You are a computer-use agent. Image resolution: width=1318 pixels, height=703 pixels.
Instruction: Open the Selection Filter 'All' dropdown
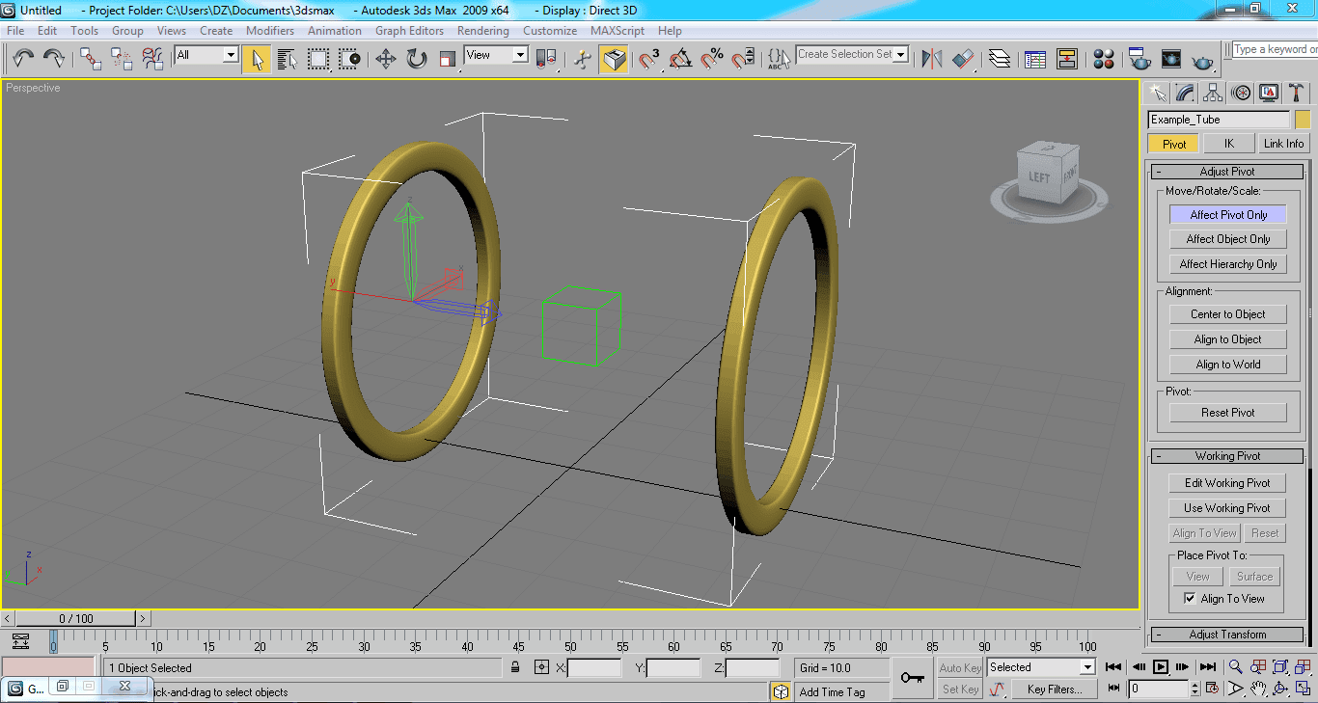pos(206,55)
